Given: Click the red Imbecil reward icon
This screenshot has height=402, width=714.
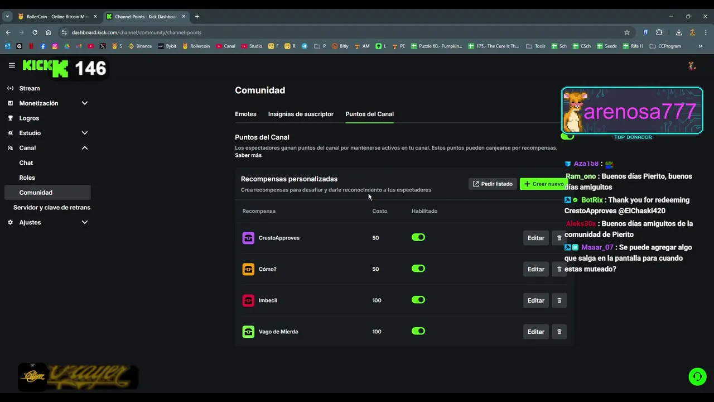Looking at the screenshot, I should pos(248,300).
